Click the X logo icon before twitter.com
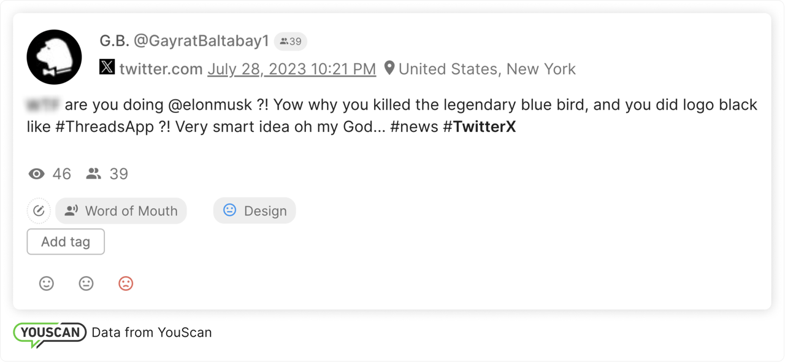 (107, 67)
